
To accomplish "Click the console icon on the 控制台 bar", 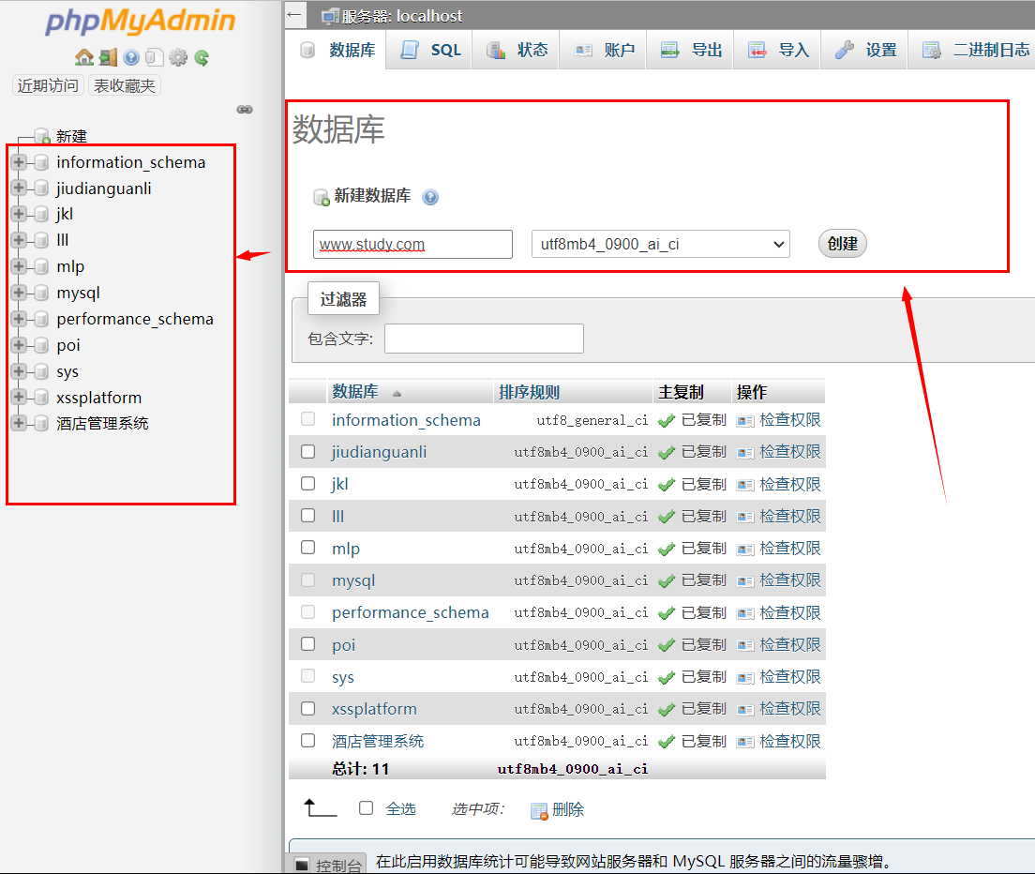I will [302, 865].
